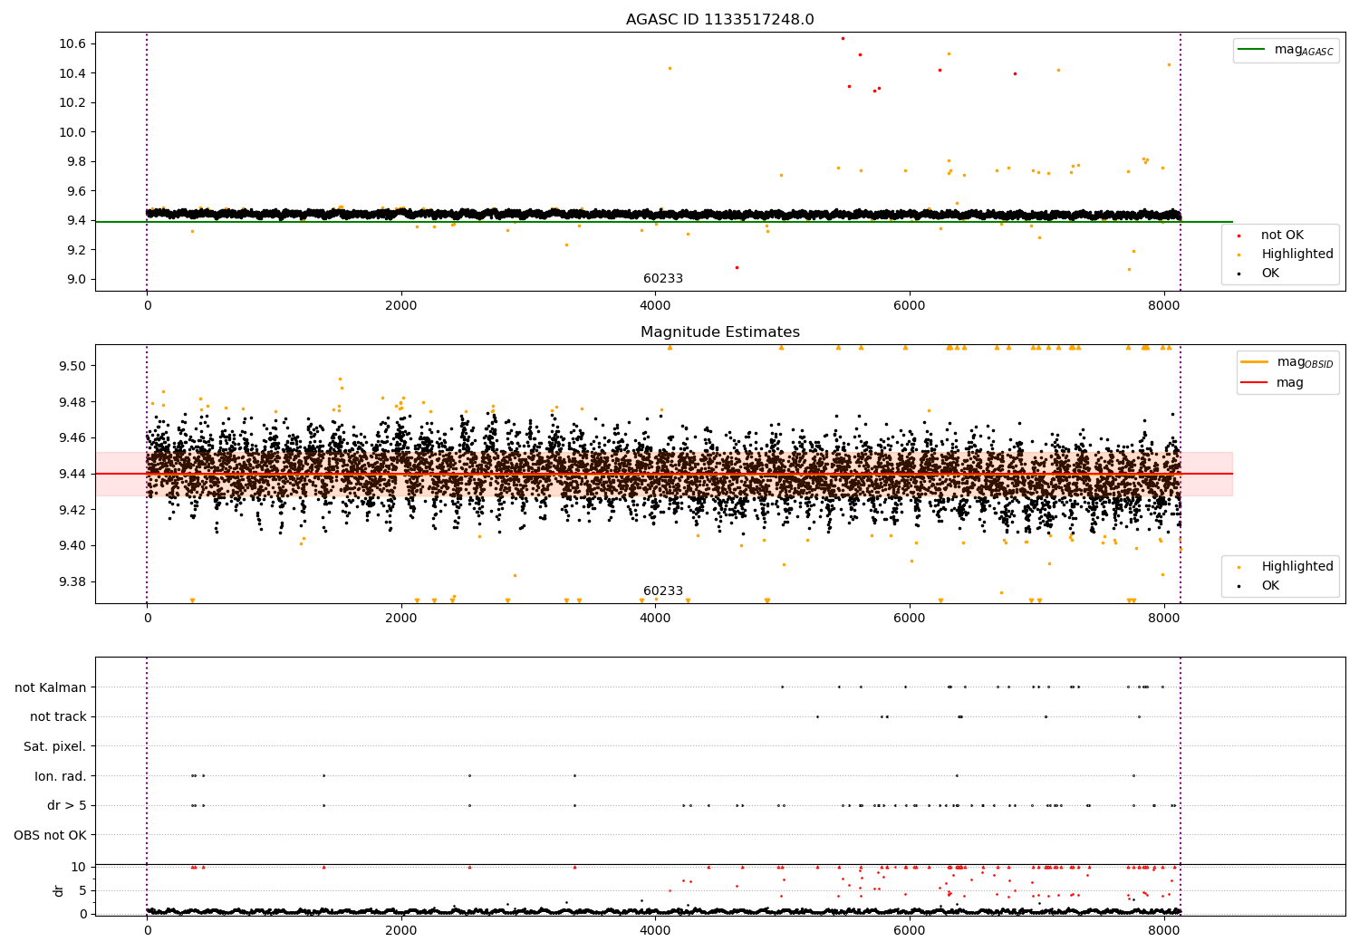The width and height of the screenshot is (1359, 951).
Task: Click the 10.6 y-axis tick label
Action: pos(73,44)
